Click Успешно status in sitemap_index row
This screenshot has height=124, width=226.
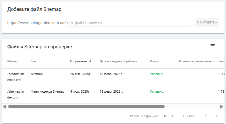(157, 91)
